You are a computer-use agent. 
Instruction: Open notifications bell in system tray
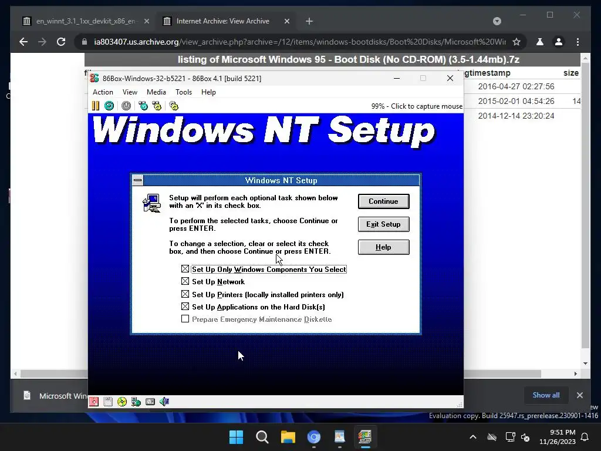585,437
